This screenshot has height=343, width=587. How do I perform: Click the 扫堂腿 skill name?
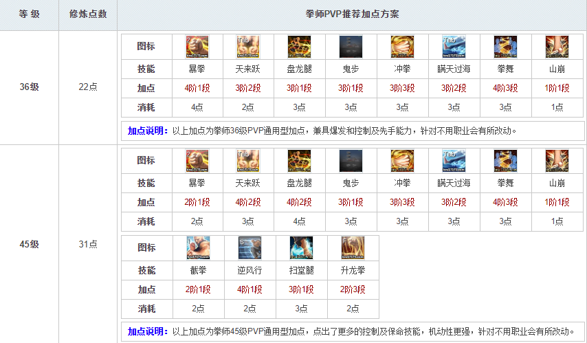(301, 270)
